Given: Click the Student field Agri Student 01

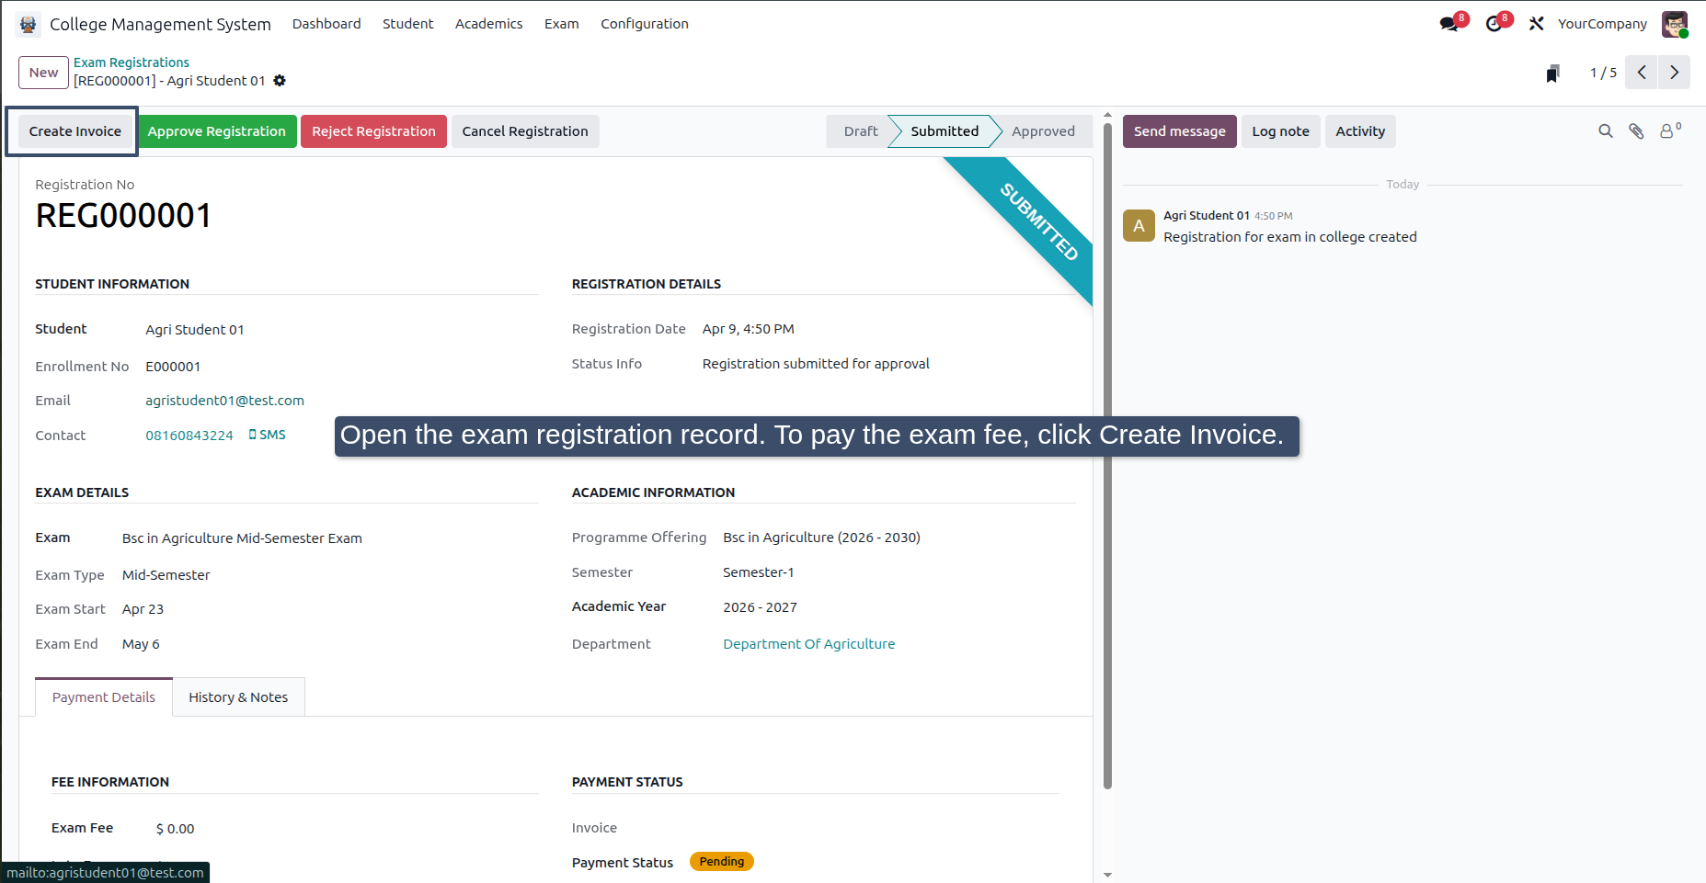Looking at the screenshot, I should point(195,330).
